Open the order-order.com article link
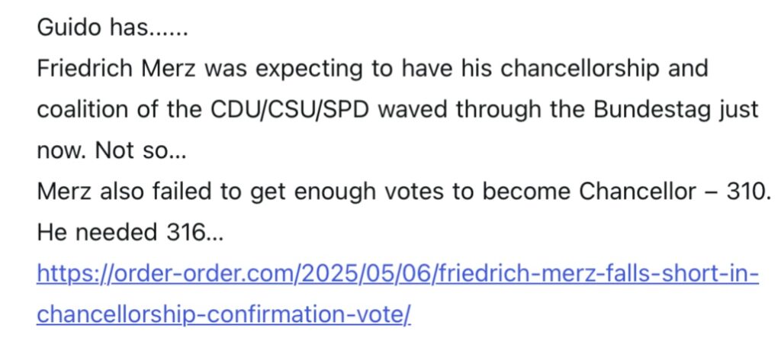Screen dimensions: 781x345 397,294
